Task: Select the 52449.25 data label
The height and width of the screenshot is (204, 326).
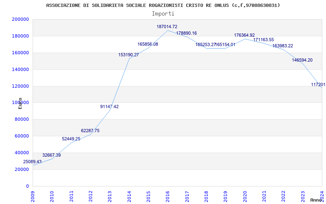Action: 71,139
